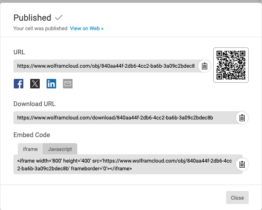Copy the URL with its clipboard icon
262x210 pixels.
[x=205, y=66]
